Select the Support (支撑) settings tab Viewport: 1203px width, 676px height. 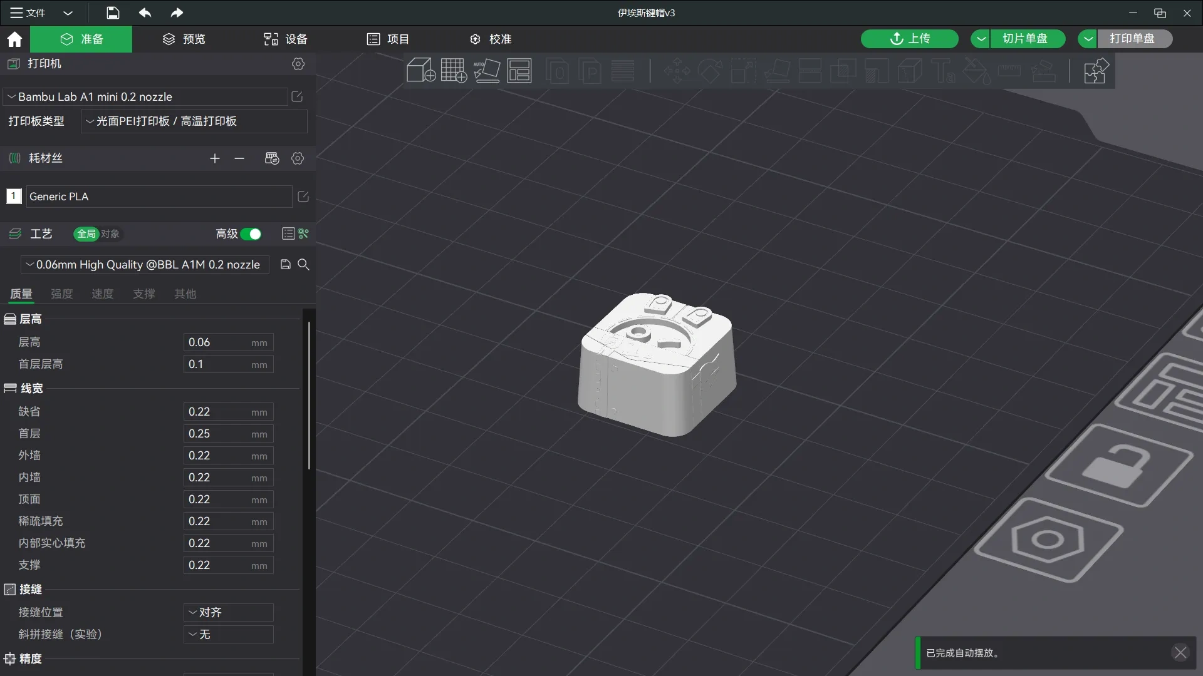pos(144,294)
